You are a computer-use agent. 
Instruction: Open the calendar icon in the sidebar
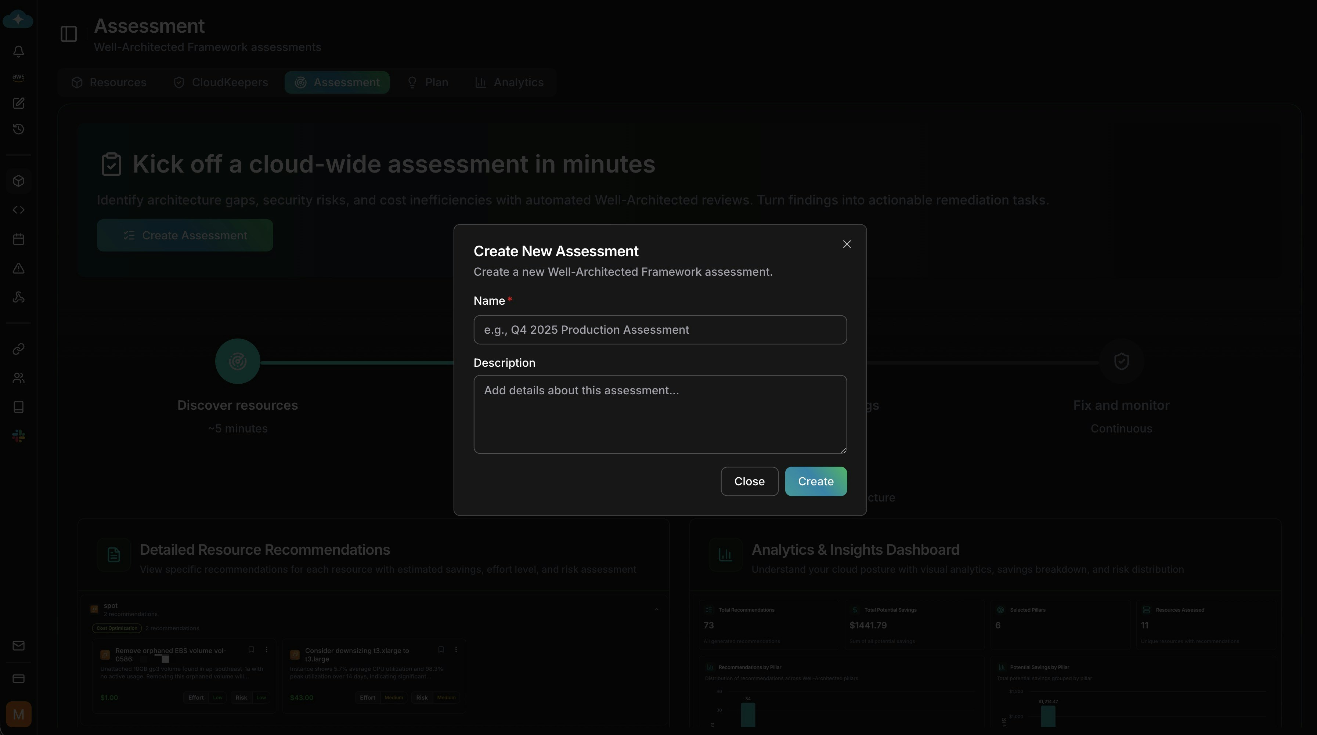(18, 239)
